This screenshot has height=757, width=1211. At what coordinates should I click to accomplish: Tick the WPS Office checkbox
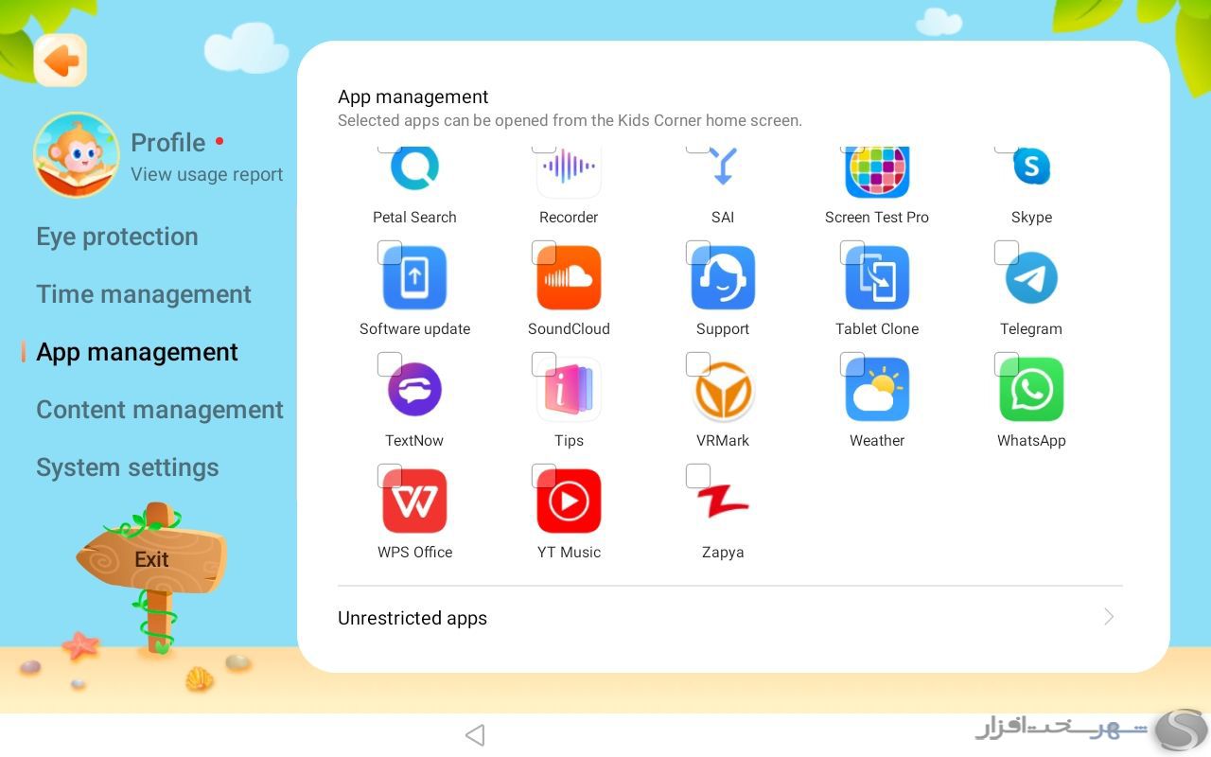coord(389,476)
